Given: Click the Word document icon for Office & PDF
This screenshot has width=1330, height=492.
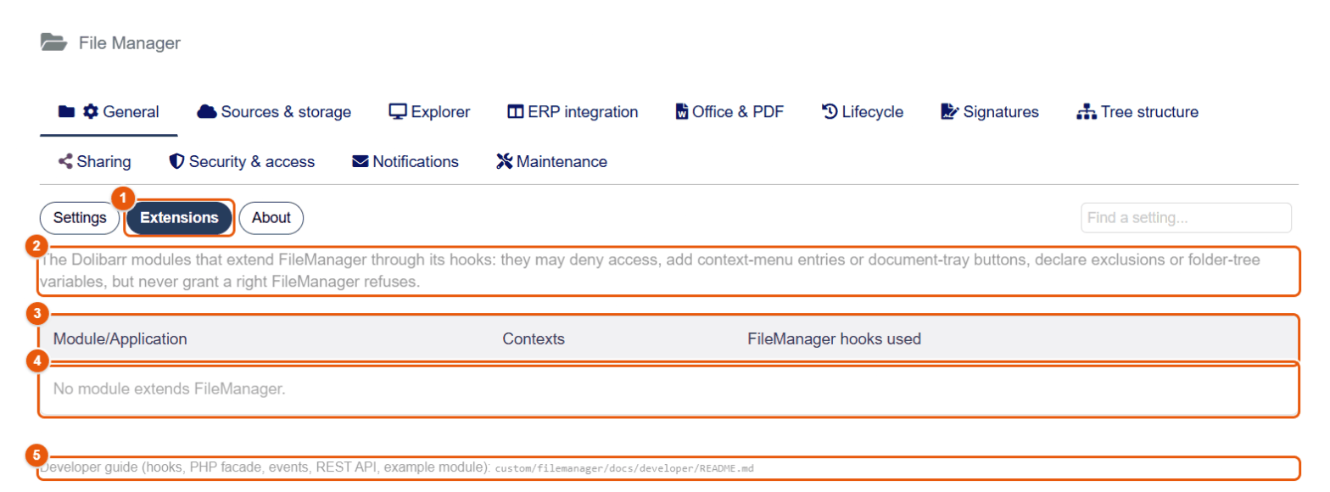Looking at the screenshot, I should point(682,112).
